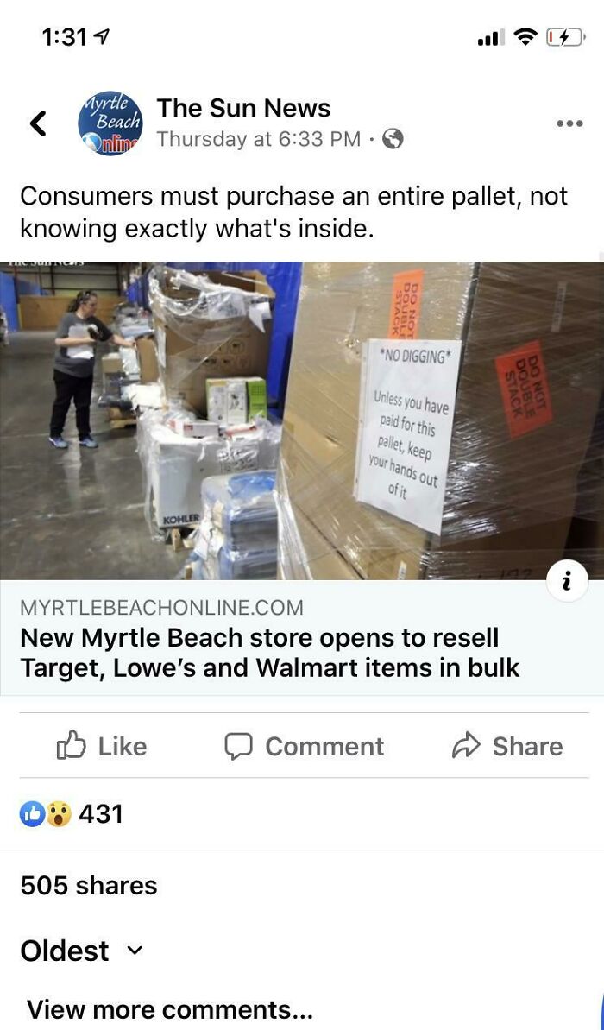This screenshot has width=604, height=1030.
Task: Open The Sun News profile picture
Action: [110, 123]
